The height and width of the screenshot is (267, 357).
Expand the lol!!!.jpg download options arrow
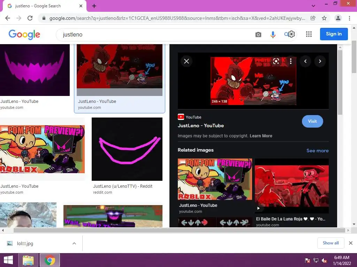pyautogui.click(x=74, y=243)
